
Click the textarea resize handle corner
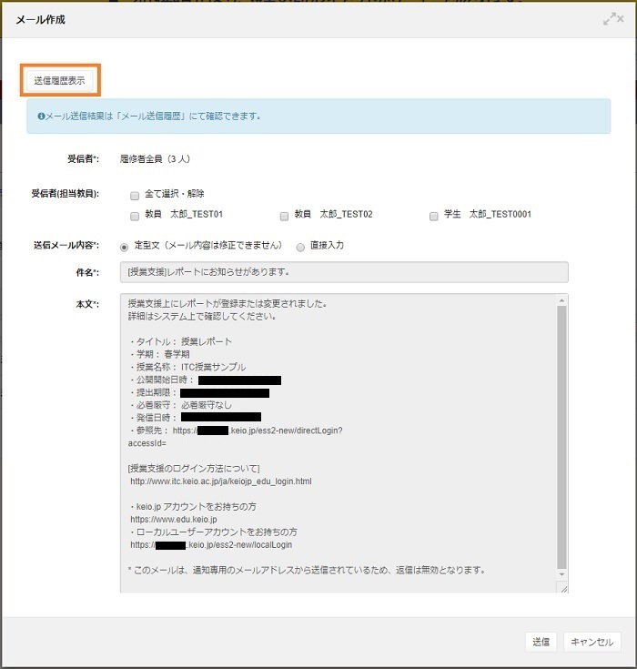click(563, 589)
